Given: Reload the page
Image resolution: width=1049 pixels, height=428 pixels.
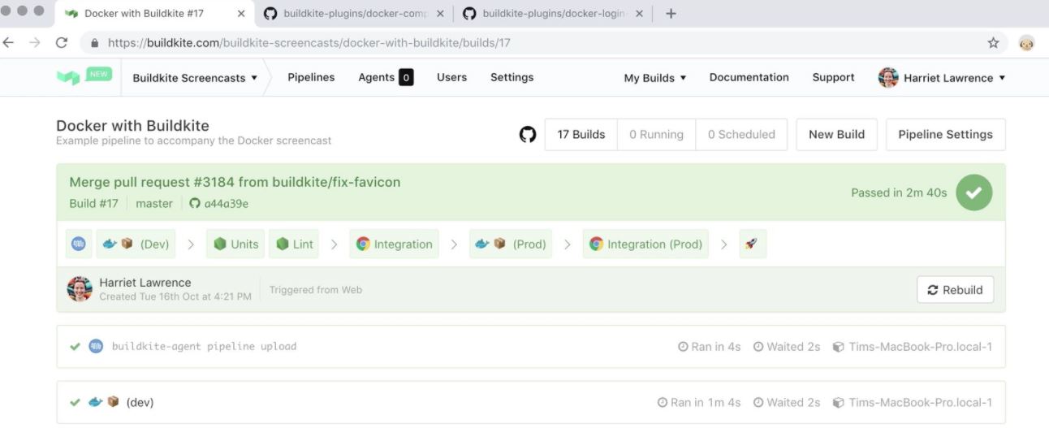Looking at the screenshot, I should tap(61, 43).
